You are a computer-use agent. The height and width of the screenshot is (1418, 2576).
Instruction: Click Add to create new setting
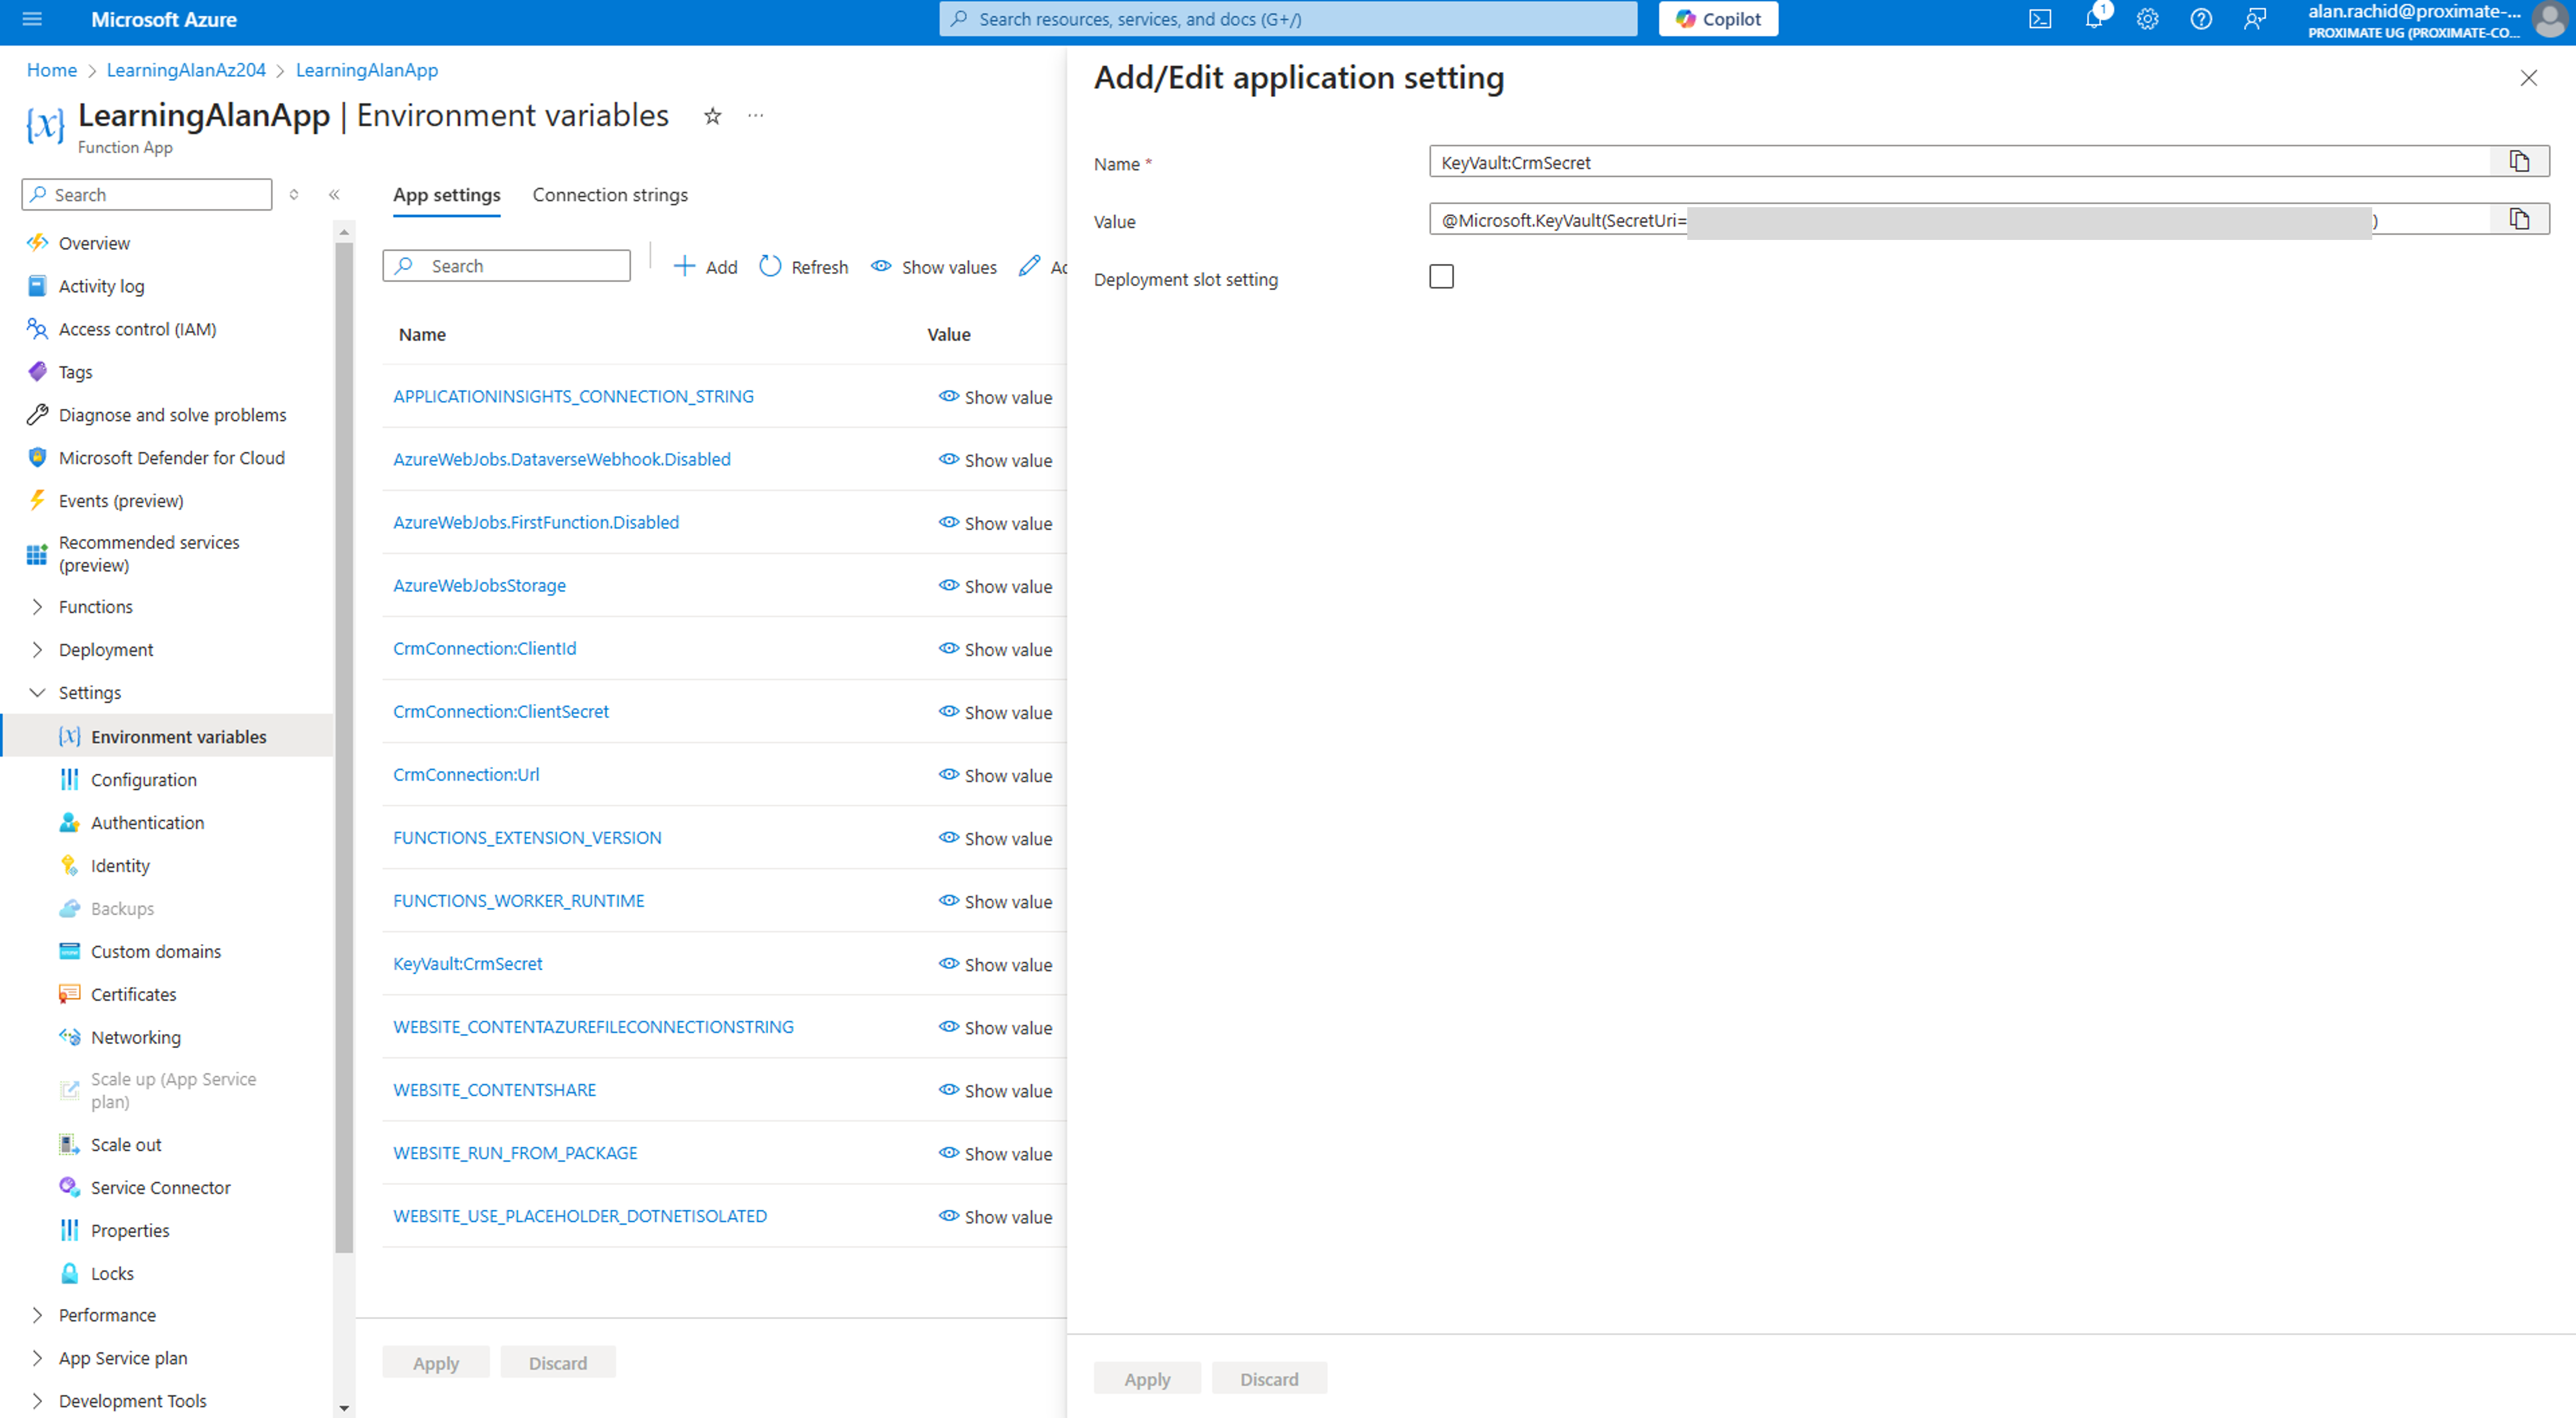[705, 267]
